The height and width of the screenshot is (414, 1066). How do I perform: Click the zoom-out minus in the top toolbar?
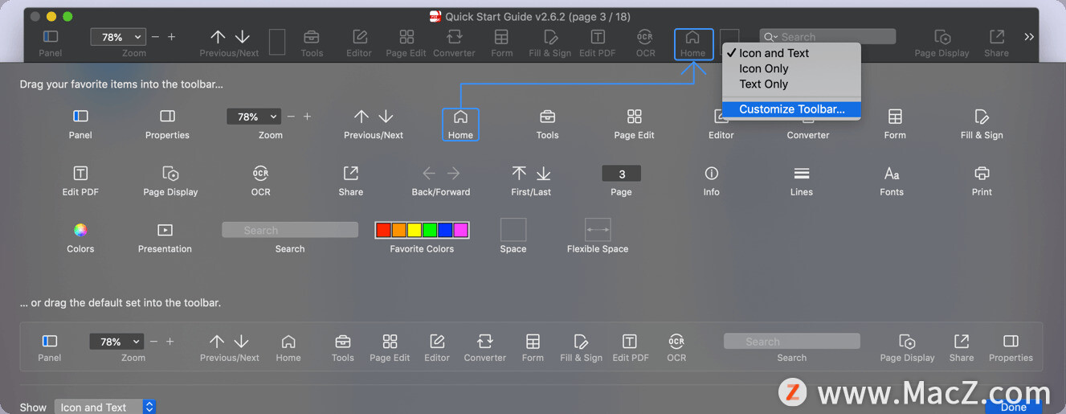[155, 37]
